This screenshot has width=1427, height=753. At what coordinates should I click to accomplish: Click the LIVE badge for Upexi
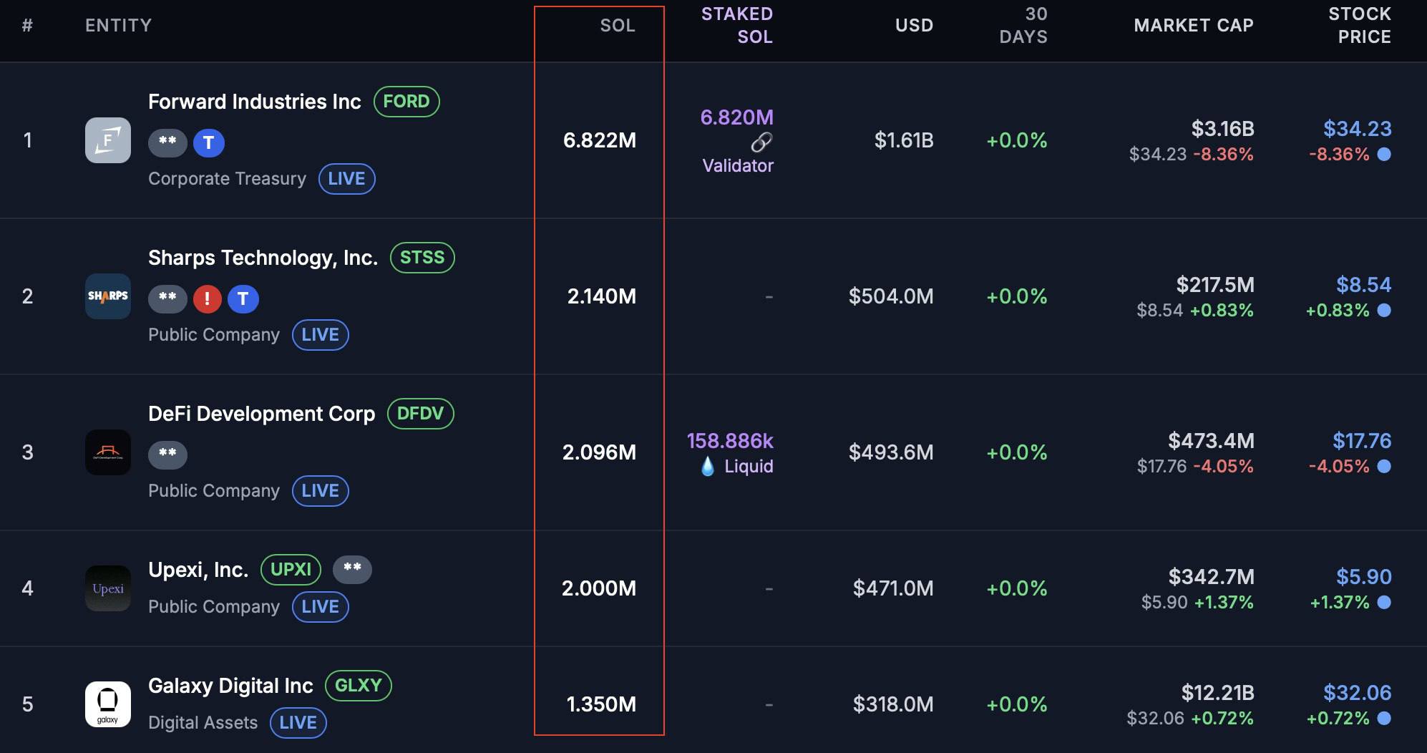(320, 607)
